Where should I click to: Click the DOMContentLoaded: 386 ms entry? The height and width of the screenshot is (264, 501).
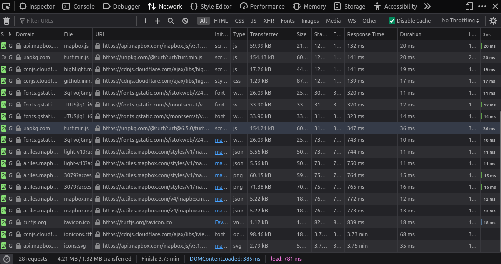click(x=225, y=259)
